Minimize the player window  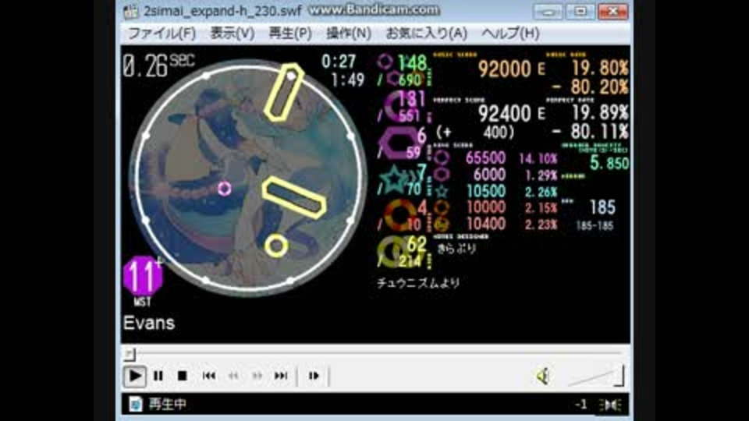(x=548, y=12)
